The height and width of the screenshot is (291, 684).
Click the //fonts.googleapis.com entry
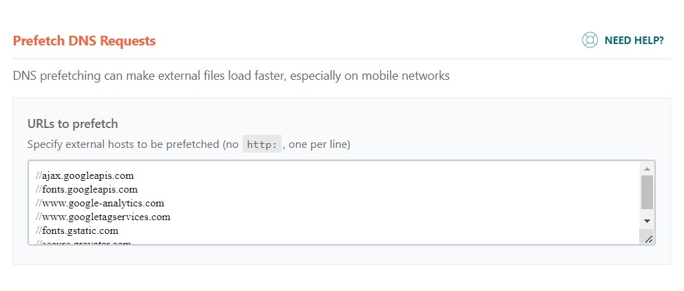pos(86,189)
